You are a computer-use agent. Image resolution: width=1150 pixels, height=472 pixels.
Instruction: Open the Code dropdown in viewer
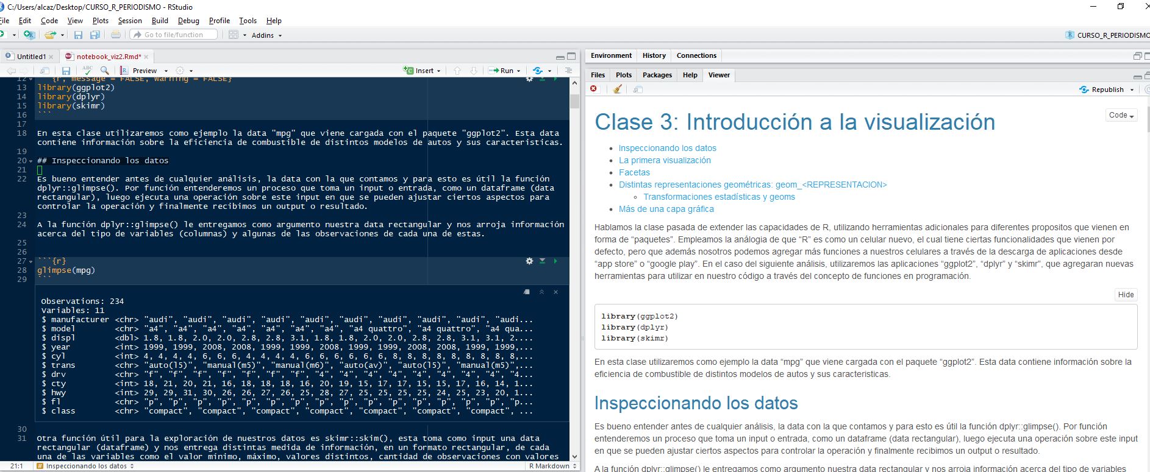(1121, 115)
